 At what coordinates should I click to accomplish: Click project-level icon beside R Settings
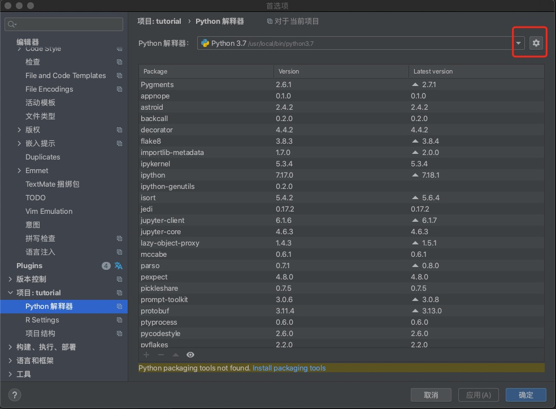point(119,320)
